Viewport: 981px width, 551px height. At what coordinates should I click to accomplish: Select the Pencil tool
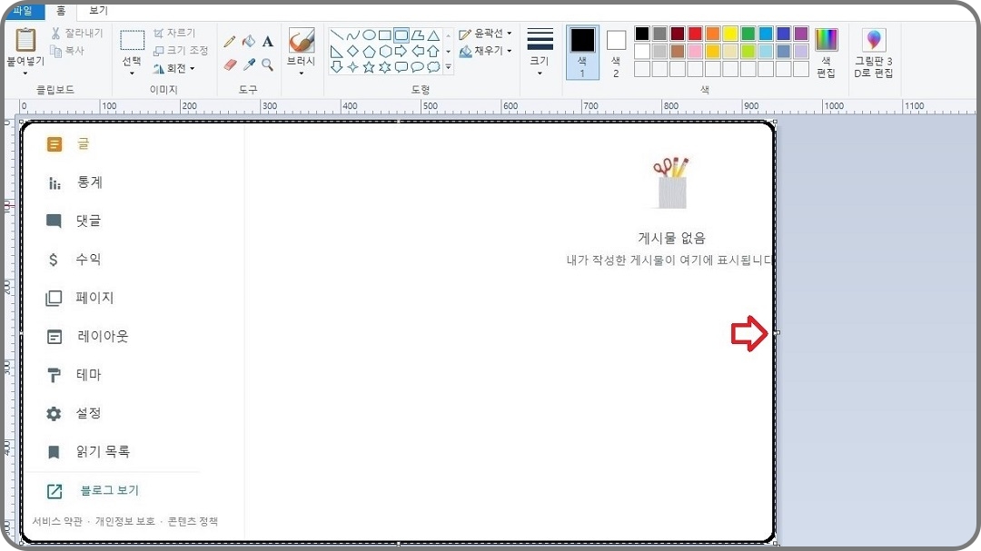pyautogui.click(x=230, y=40)
